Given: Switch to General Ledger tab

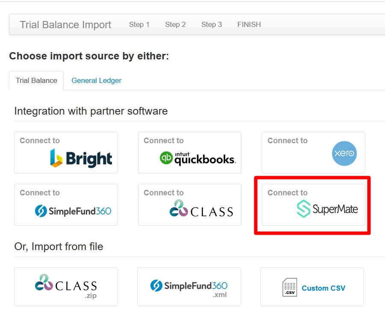Looking at the screenshot, I should tap(96, 80).
